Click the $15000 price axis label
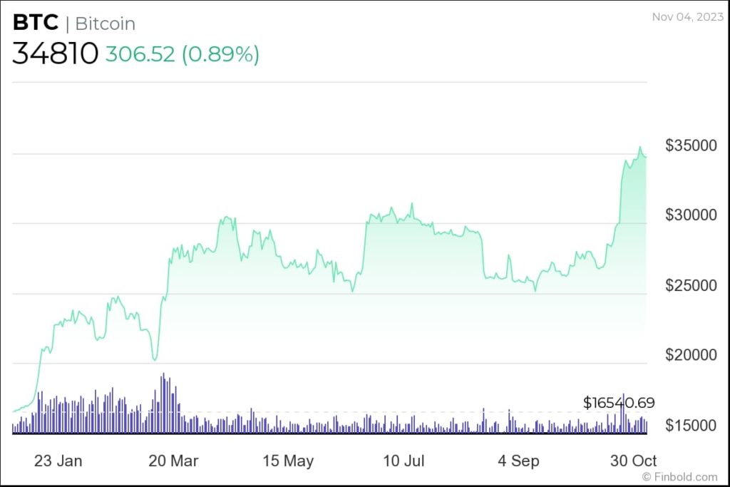Viewport: 730px width, 487px height. click(691, 426)
